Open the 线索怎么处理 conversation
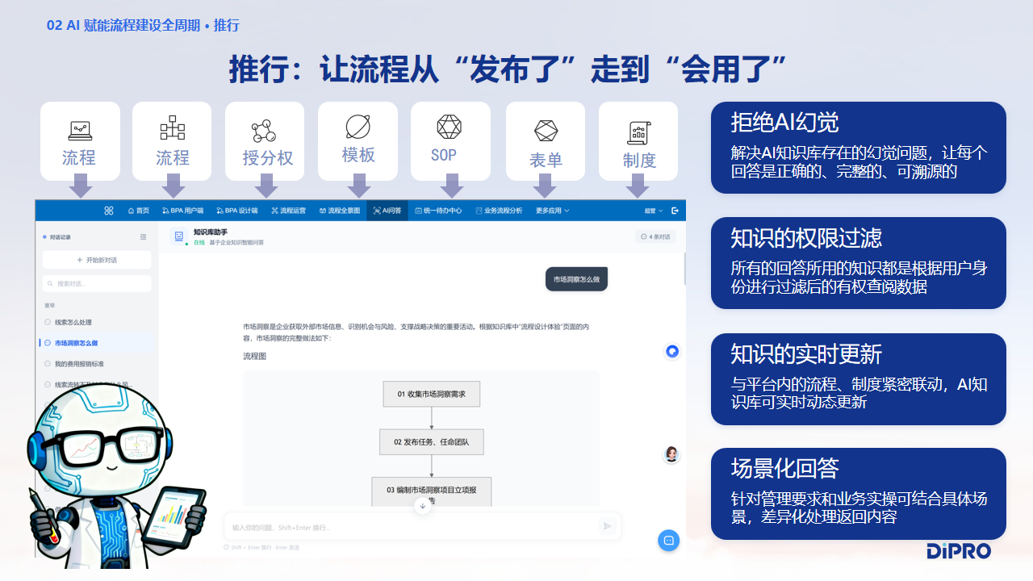The width and height of the screenshot is (1033, 581). pyautogui.click(x=97, y=322)
